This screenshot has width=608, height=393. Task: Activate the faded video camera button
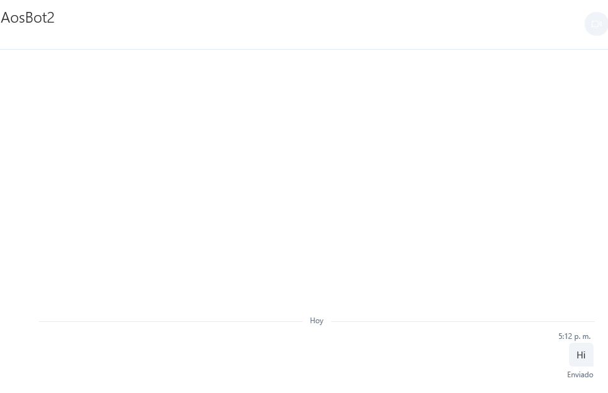tap(596, 24)
